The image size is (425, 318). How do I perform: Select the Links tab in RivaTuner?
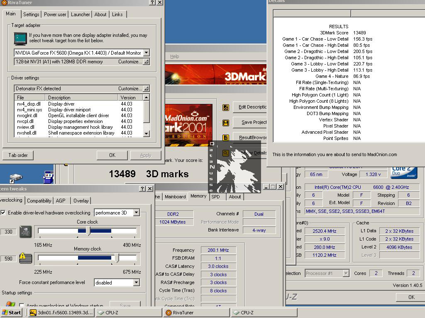(117, 14)
